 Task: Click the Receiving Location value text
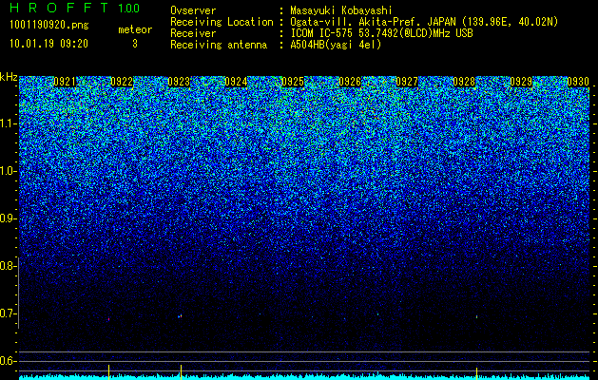tap(424, 22)
